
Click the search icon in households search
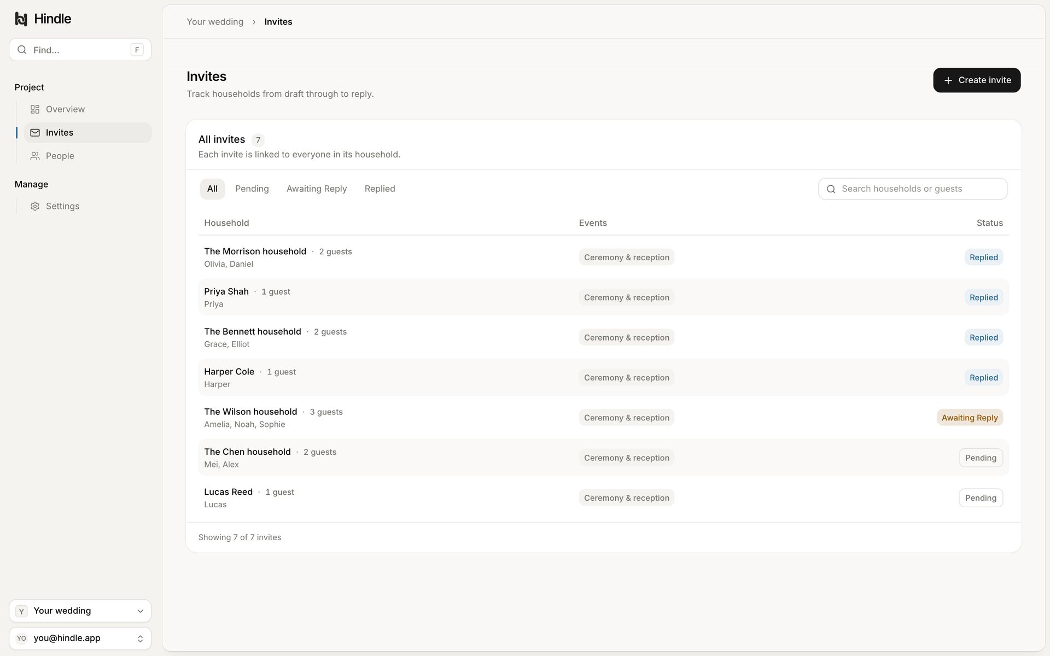click(831, 189)
